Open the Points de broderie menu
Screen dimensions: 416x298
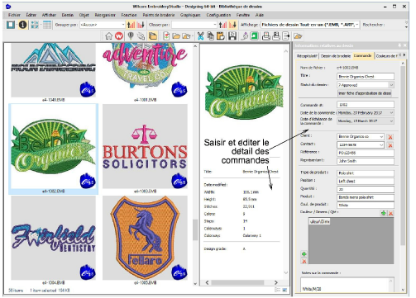point(159,15)
